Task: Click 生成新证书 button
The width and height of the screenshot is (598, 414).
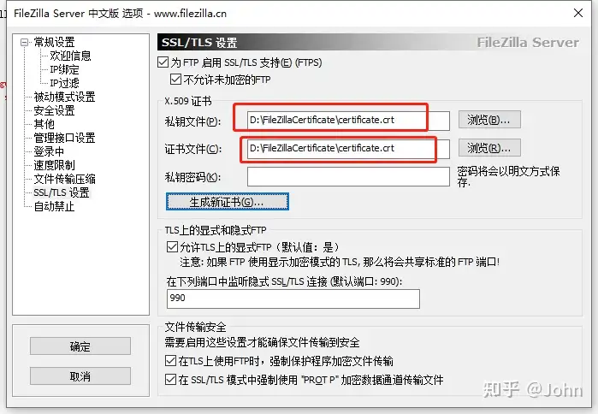Action: pos(228,202)
